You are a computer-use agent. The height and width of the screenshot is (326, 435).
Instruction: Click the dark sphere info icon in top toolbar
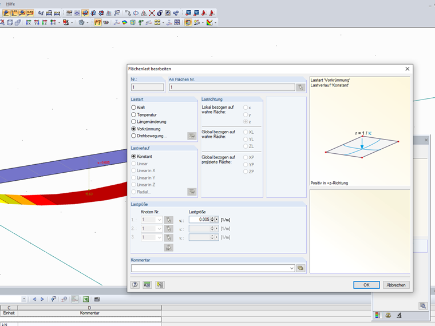click(160, 13)
